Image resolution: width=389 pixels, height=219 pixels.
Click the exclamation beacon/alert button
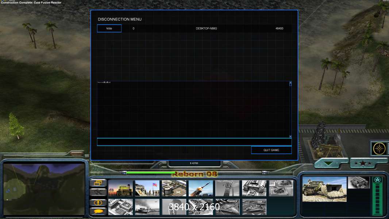point(98,202)
